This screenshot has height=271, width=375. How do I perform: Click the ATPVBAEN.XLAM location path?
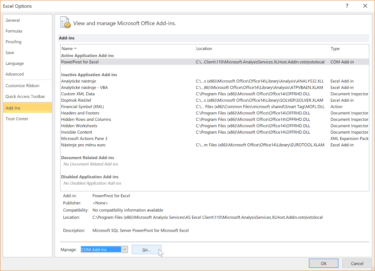tap(259, 88)
